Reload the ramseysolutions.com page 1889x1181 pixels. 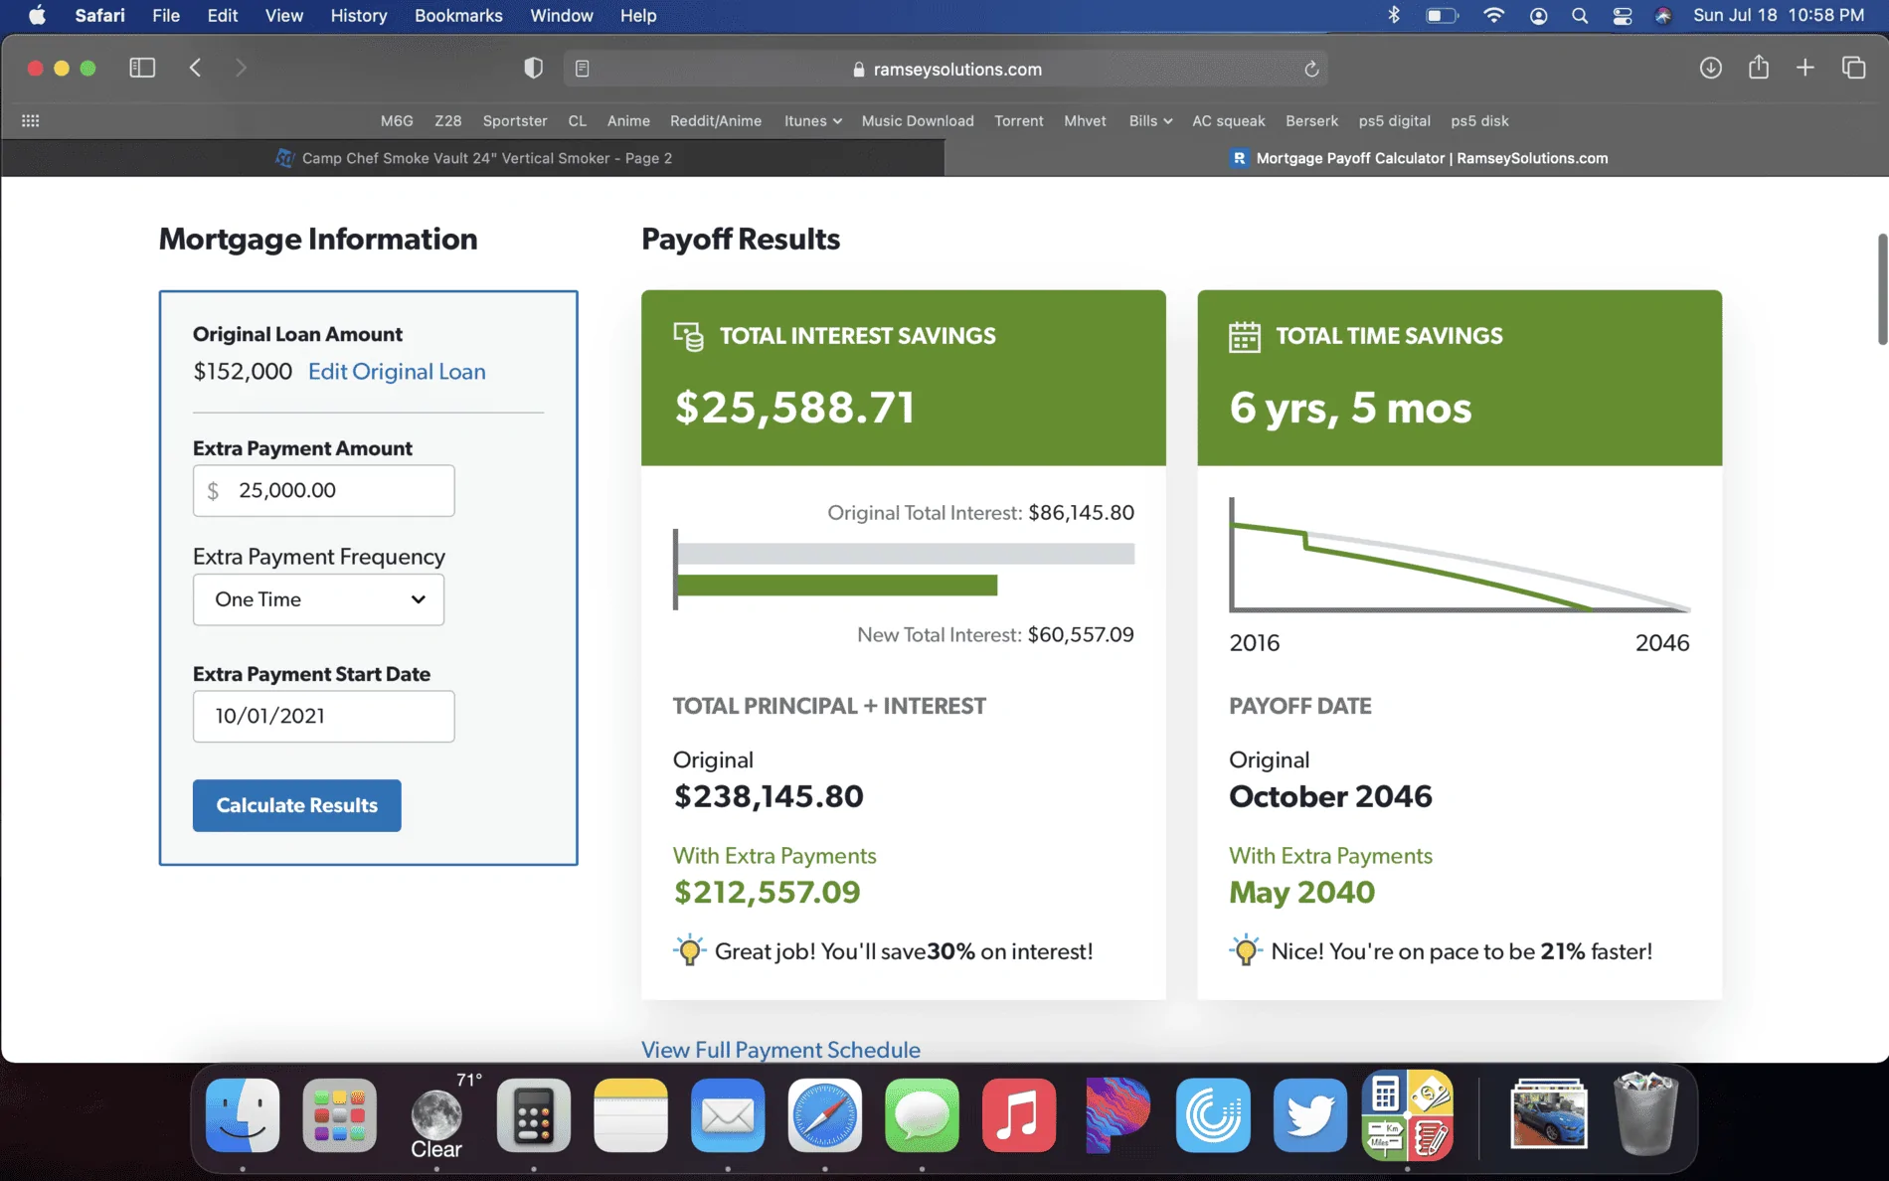(1311, 69)
